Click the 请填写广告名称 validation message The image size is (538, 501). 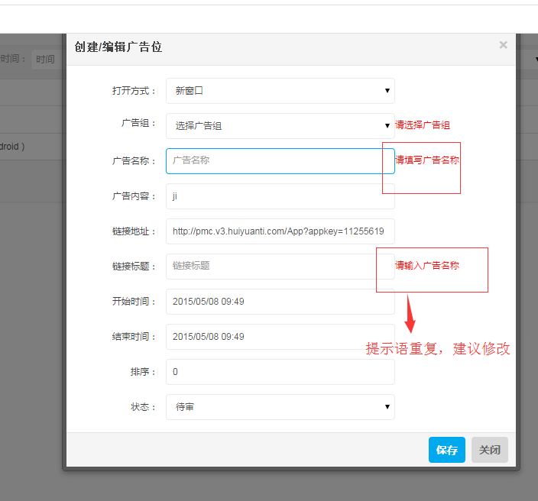point(427,160)
